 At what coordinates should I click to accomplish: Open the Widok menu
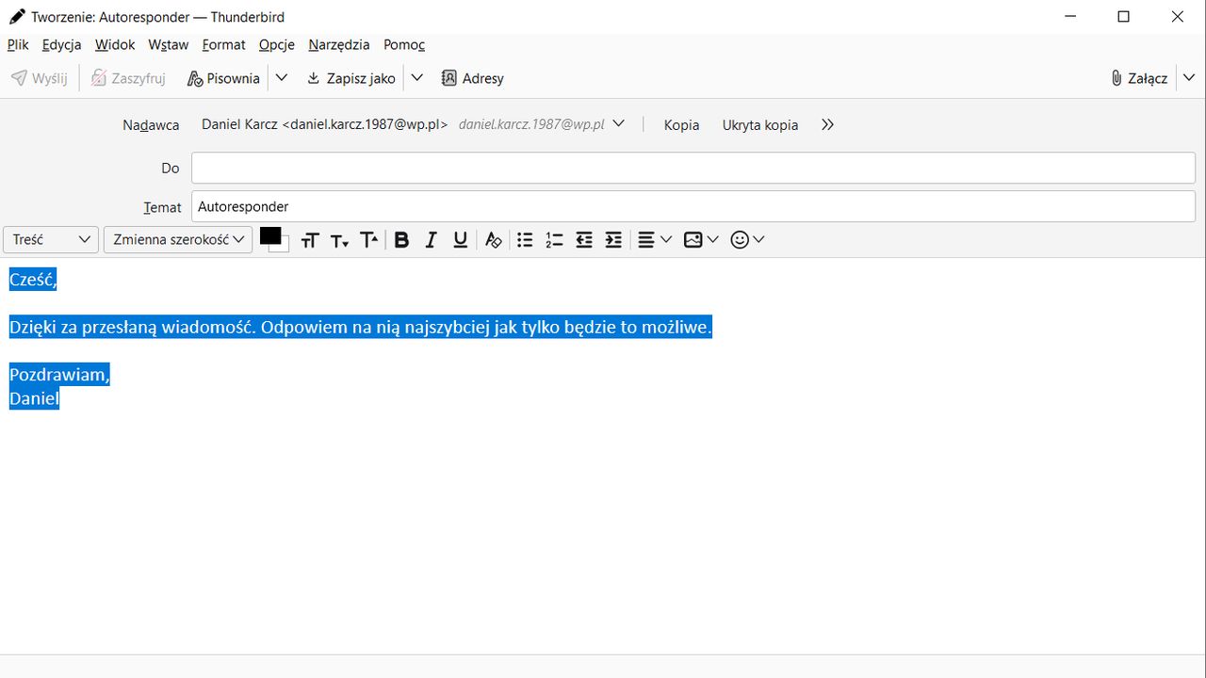click(115, 44)
